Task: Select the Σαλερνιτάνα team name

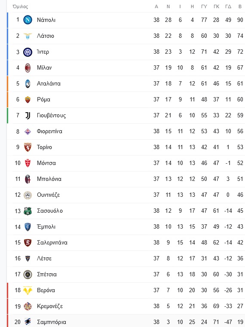Action: (52, 242)
